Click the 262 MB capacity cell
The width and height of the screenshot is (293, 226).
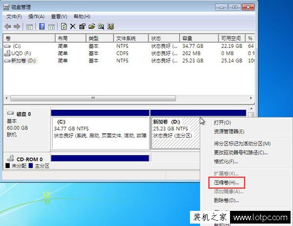(191, 53)
